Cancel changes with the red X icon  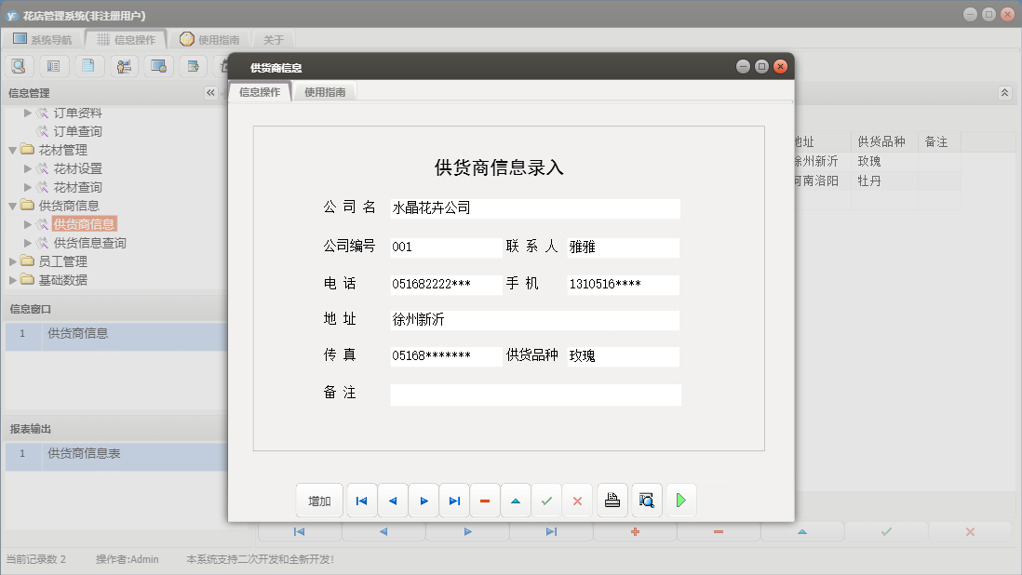click(577, 500)
